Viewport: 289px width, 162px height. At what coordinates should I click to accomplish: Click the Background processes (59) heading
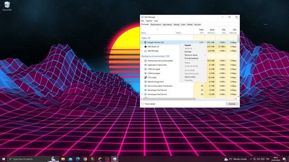155,56
